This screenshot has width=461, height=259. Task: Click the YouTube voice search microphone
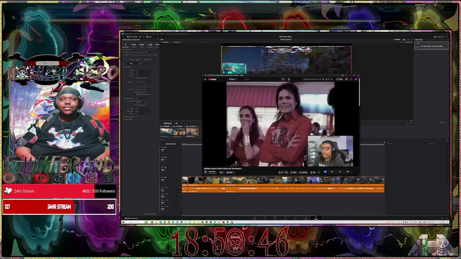pyautogui.click(x=289, y=79)
